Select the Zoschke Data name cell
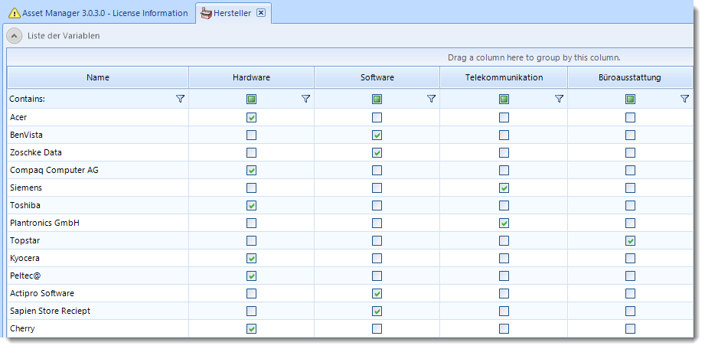 point(97,152)
